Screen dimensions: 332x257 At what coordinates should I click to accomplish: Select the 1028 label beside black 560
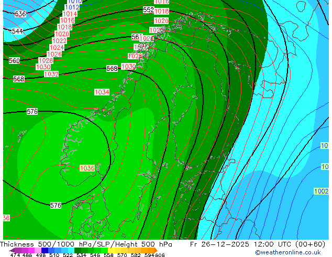pyautogui.click(x=46, y=61)
